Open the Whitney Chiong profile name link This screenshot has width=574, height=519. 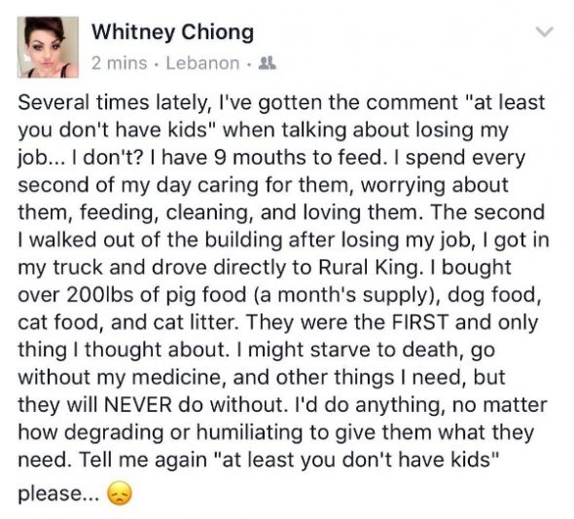click(x=172, y=32)
